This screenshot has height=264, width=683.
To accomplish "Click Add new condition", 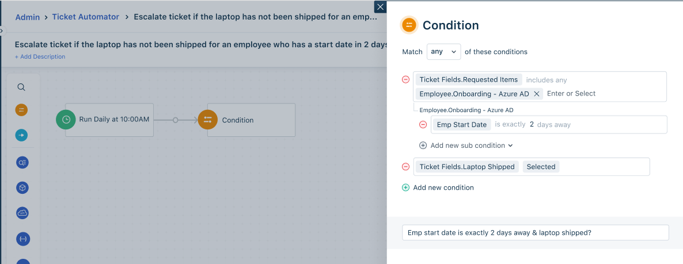I will coord(438,188).
